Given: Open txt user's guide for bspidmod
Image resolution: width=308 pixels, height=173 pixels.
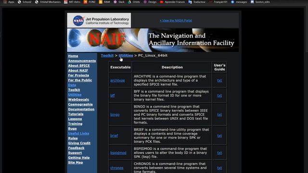Looking at the screenshot, I should (x=219, y=153).
